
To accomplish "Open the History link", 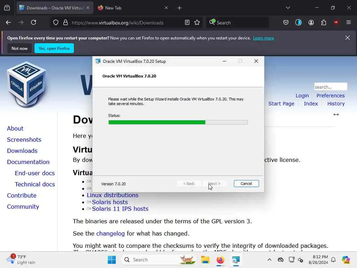I will pos(336,104).
